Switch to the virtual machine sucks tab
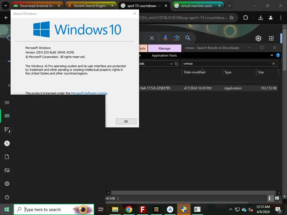Screen dimensions: 287x215 tap(197, 6)
